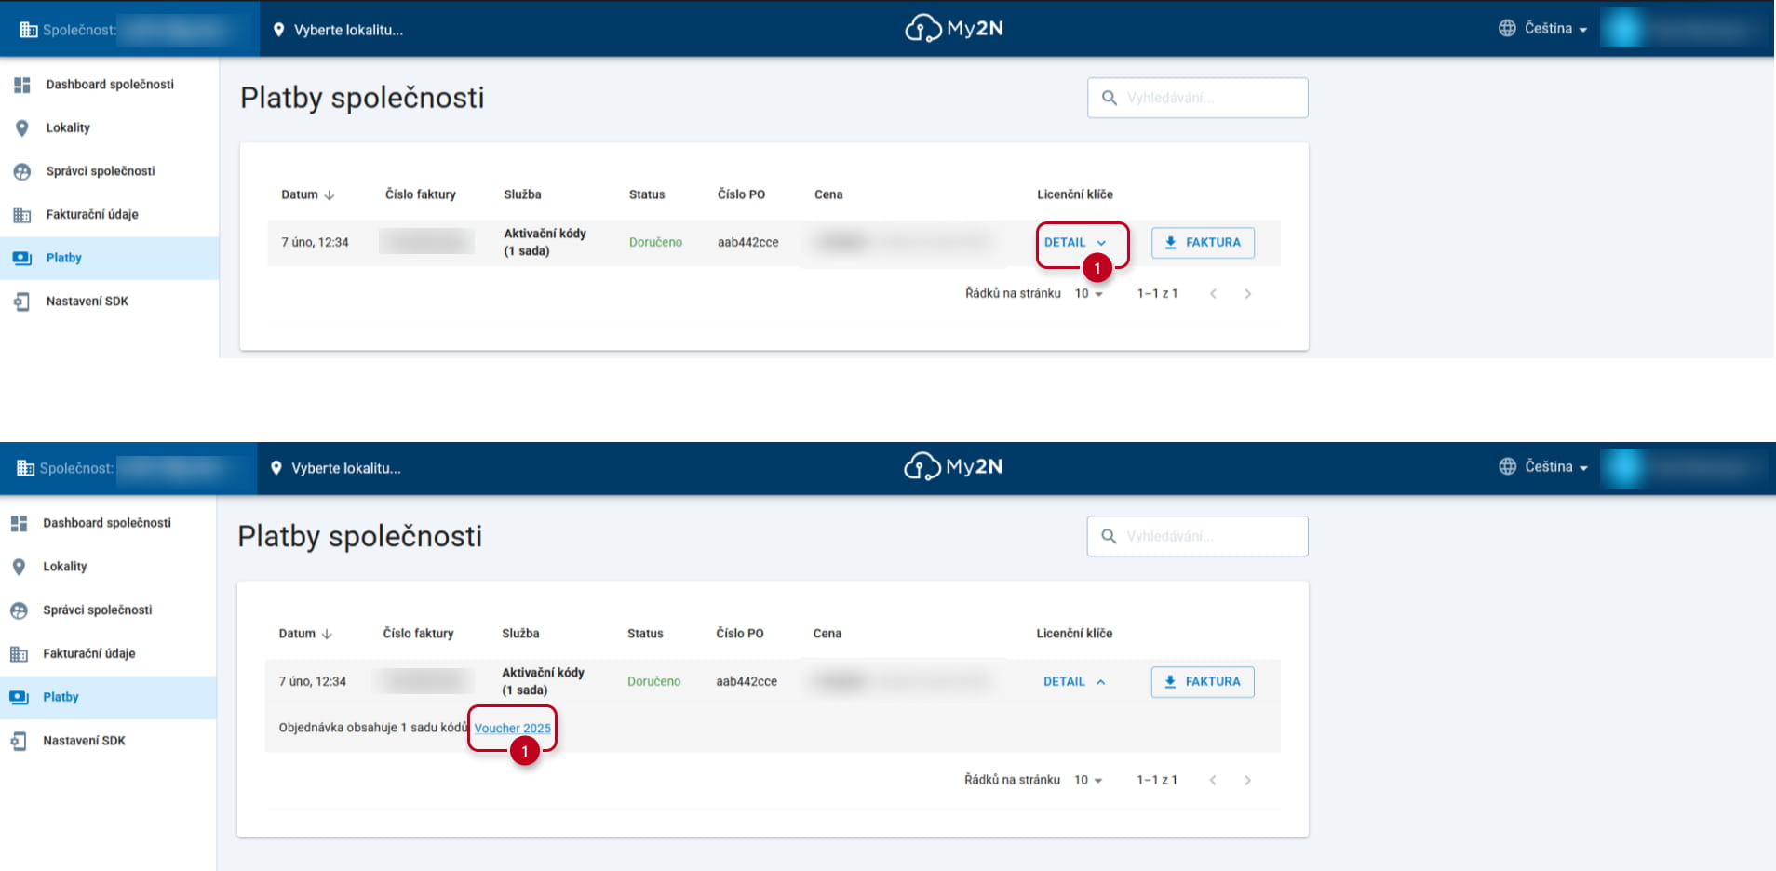Screen dimensions: 1776x871
Task: Sort by Datum arrow in lower table
Action: click(x=327, y=635)
